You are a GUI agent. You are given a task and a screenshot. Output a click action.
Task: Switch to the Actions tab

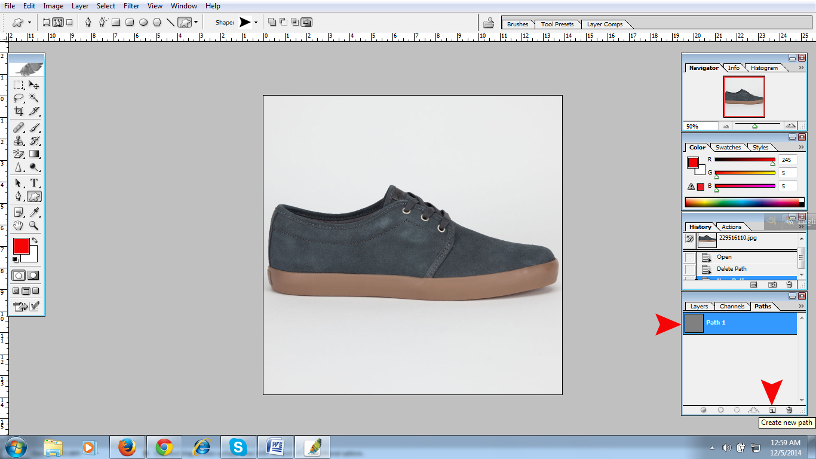click(731, 227)
